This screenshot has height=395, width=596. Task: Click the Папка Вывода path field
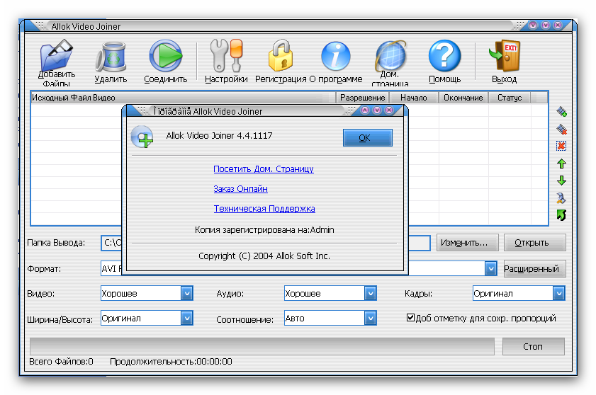[x=265, y=243]
